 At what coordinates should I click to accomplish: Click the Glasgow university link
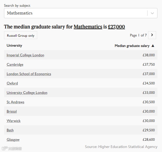click(13, 140)
